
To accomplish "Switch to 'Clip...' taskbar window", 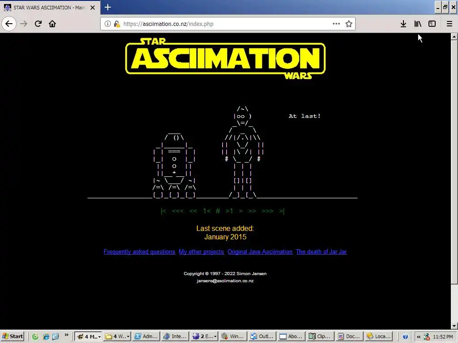I will coord(320,336).
